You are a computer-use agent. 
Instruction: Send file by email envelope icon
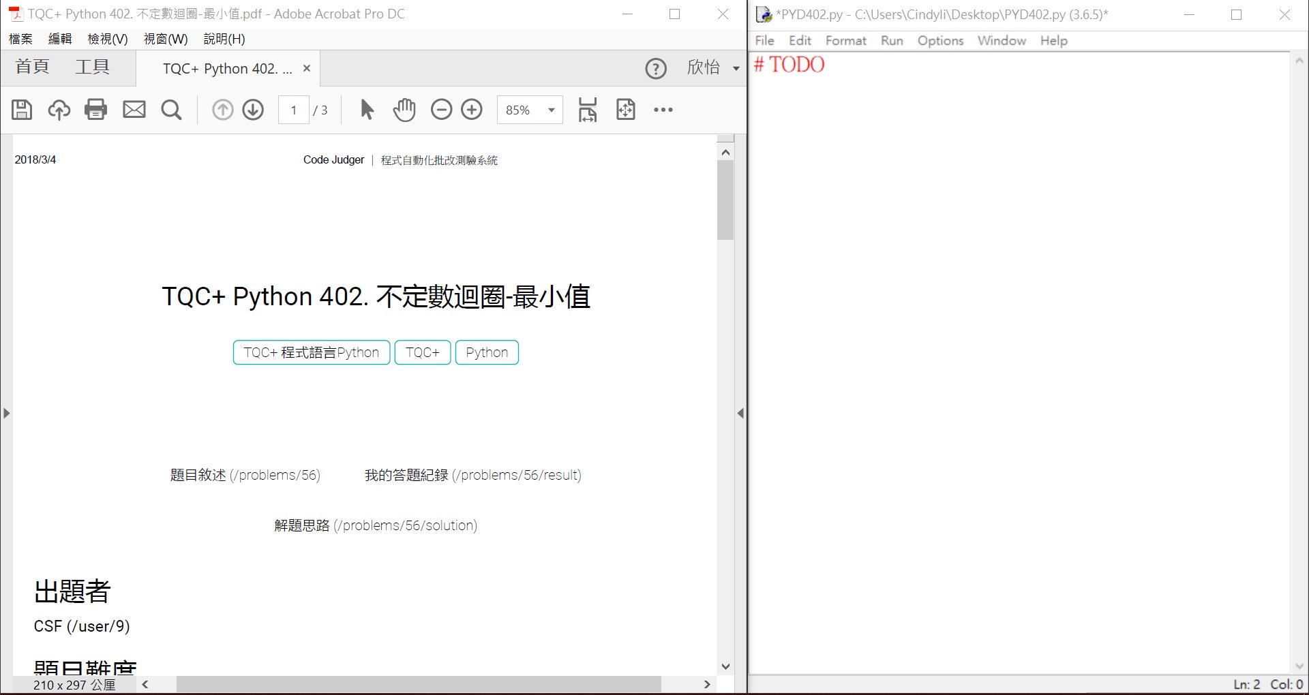(134, 110)
